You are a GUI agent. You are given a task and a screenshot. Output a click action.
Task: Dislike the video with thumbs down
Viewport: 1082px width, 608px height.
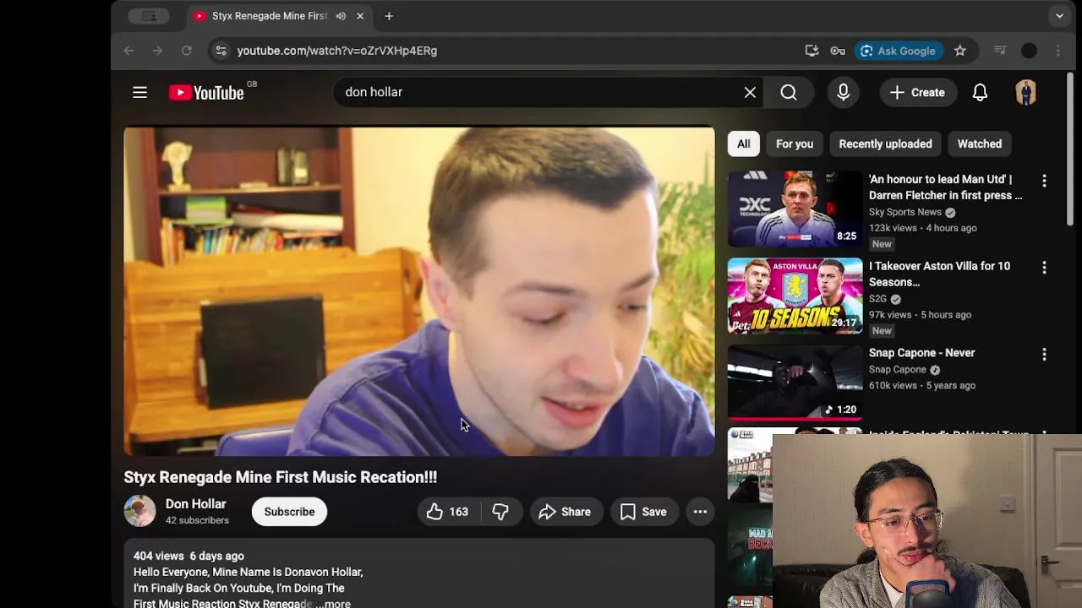point(500,512)
